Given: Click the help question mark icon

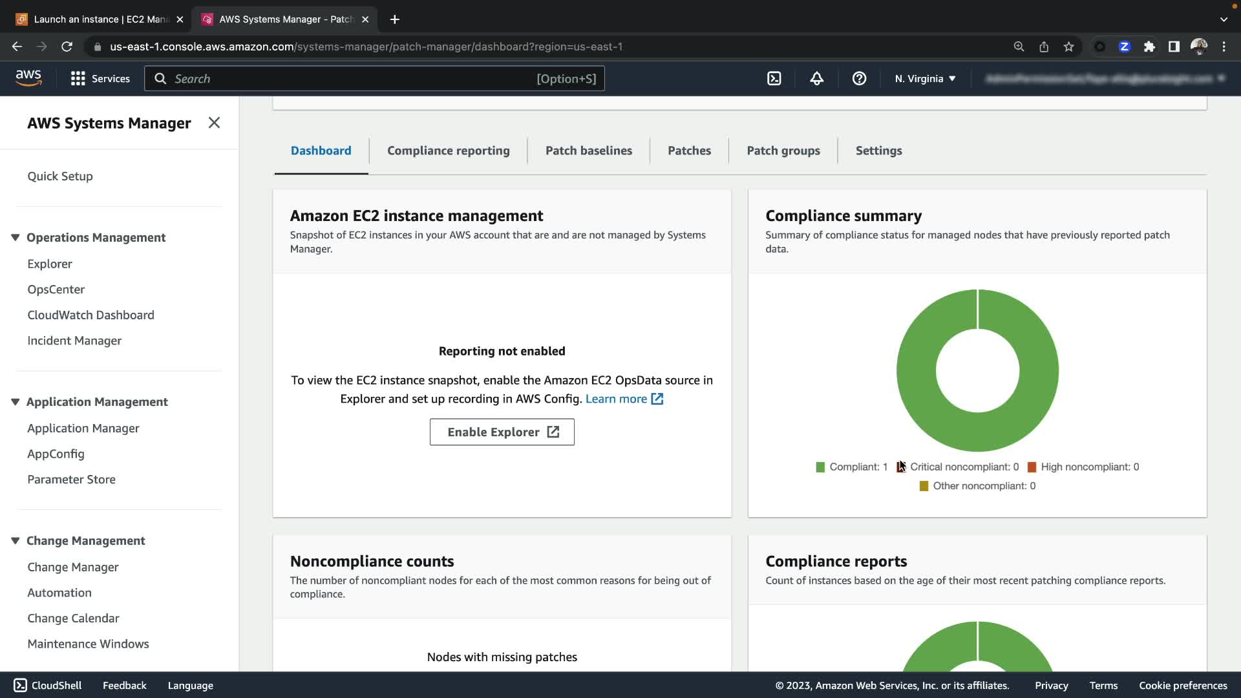Looking at the screenshot, I should (859, 78).
